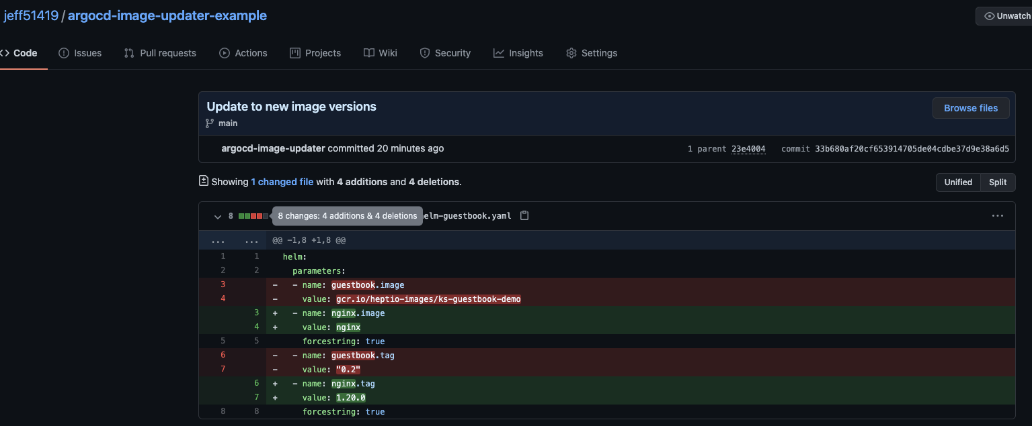The height and width of the screenshot is (426, 1032).
Task: Switch to Split diff view
Action: (998, 182)
